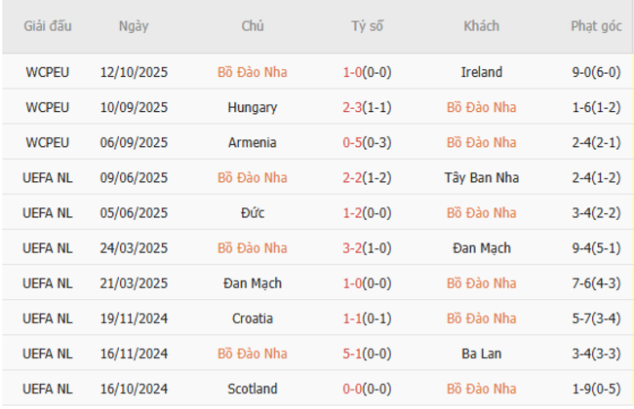
Task: Click the Armenia team name
Action: click(x=252, y=142)
